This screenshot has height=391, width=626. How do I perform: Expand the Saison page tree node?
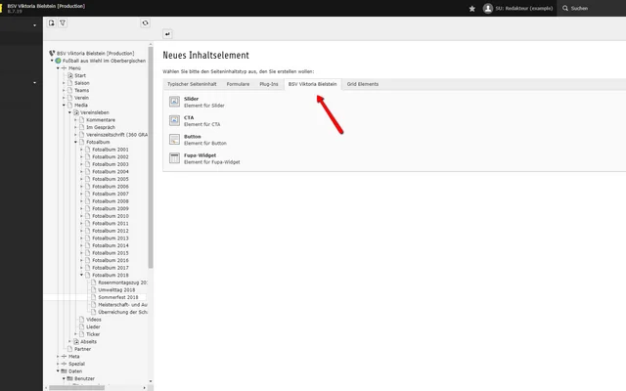64,83
